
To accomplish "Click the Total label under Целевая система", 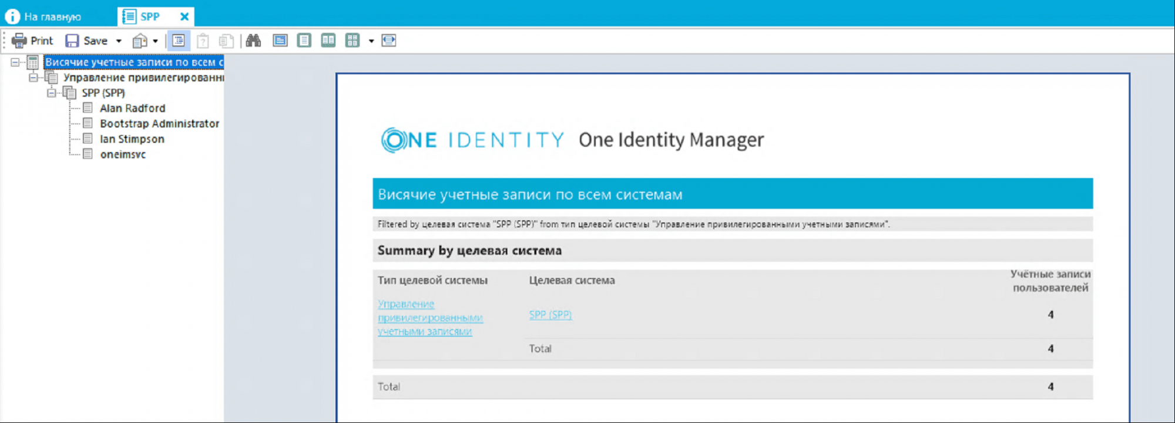I will [x=540, y=348].
